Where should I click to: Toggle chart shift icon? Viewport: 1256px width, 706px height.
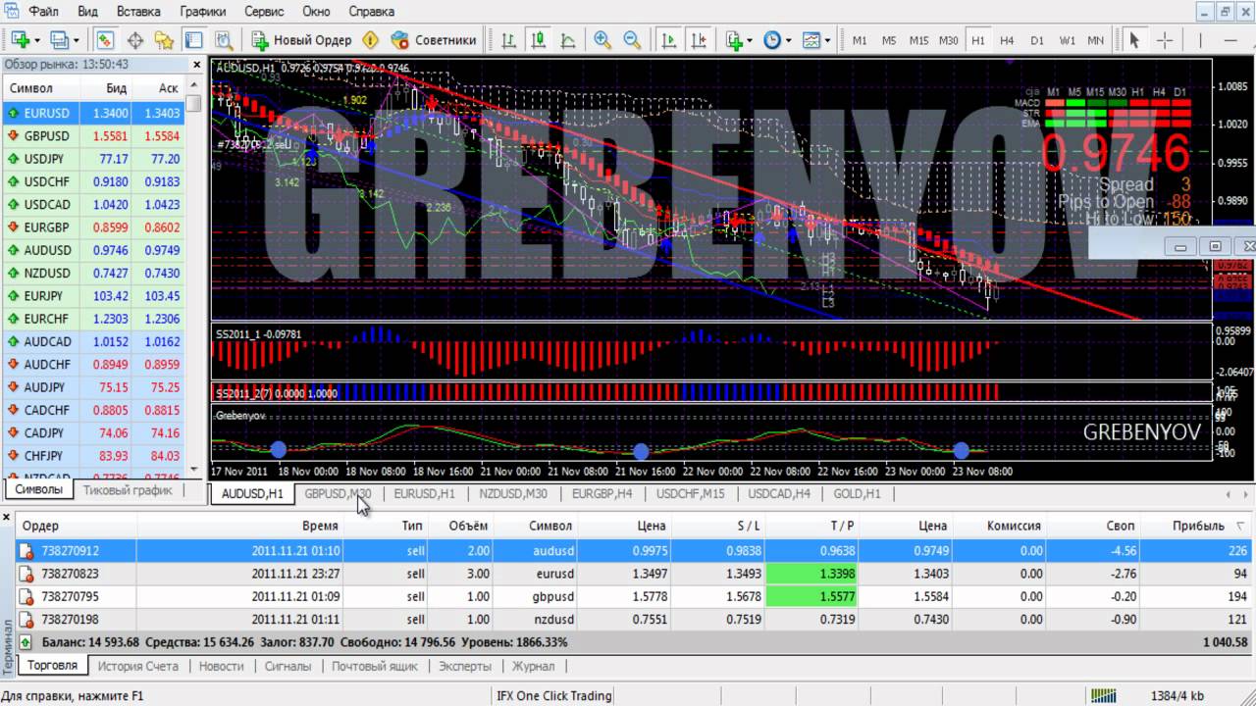pyautogui.click(x=698, y=40)
